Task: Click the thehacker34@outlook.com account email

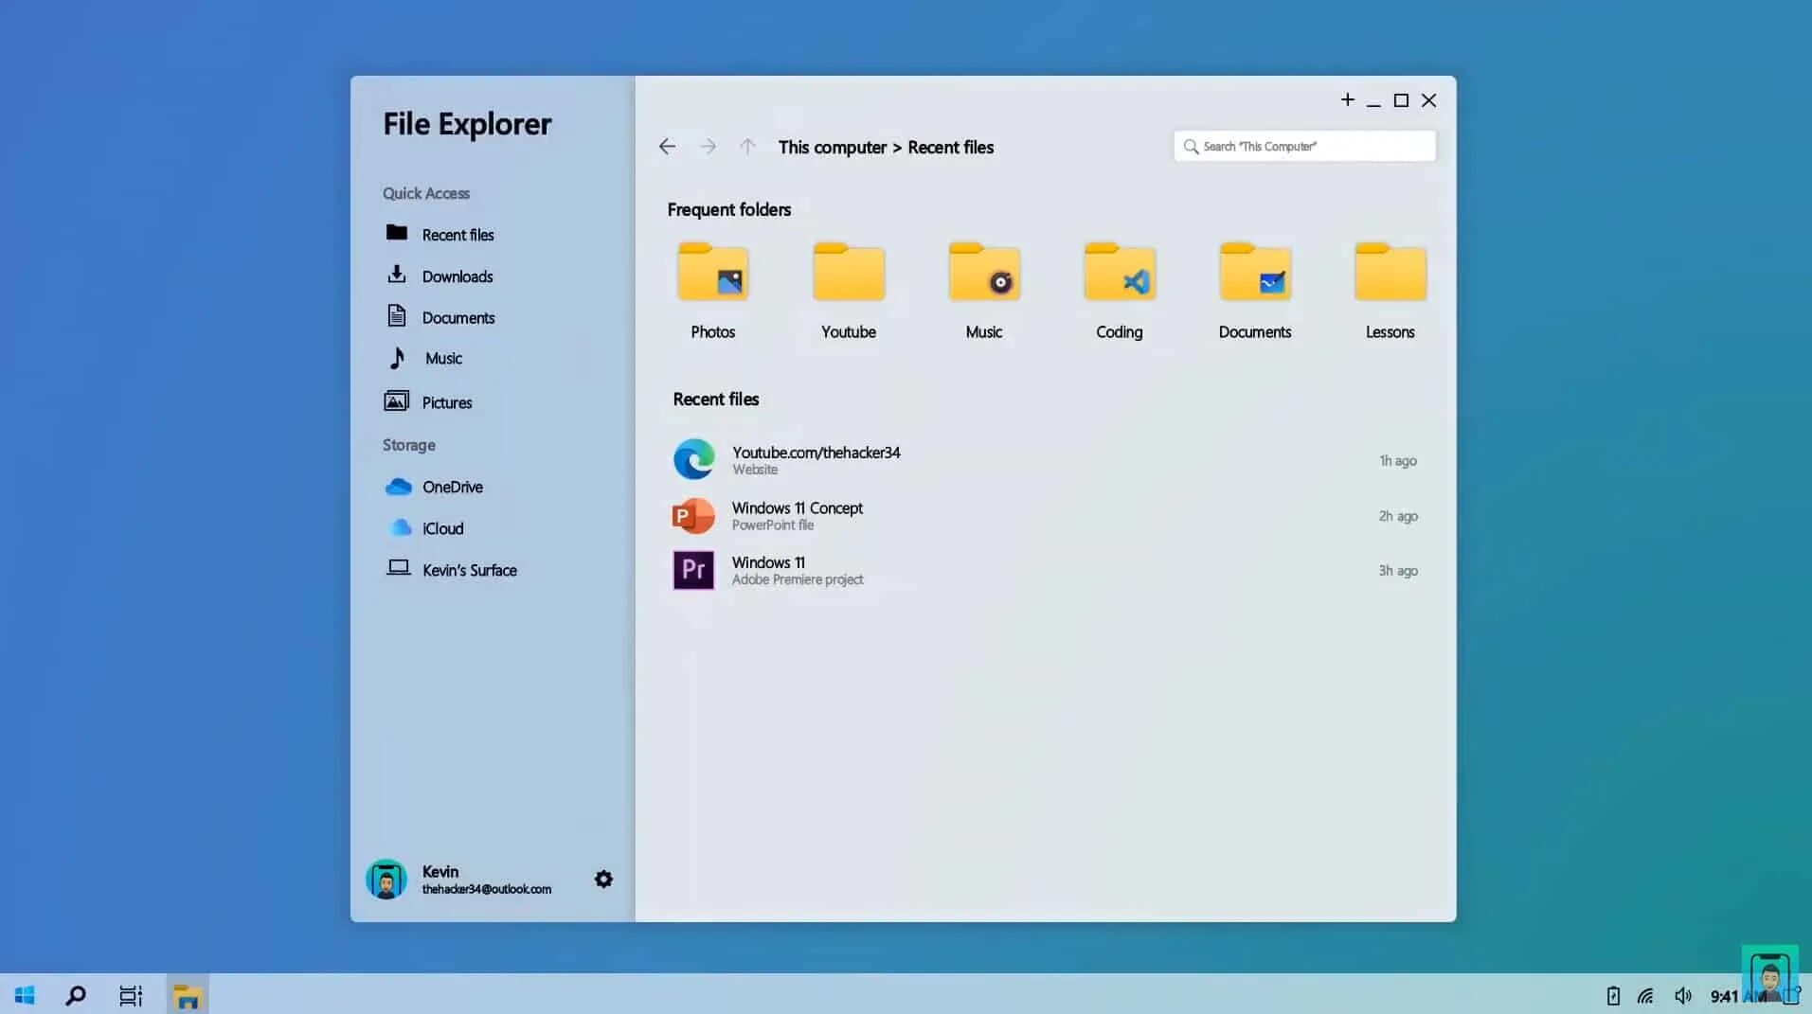Action: click(486, 889)
